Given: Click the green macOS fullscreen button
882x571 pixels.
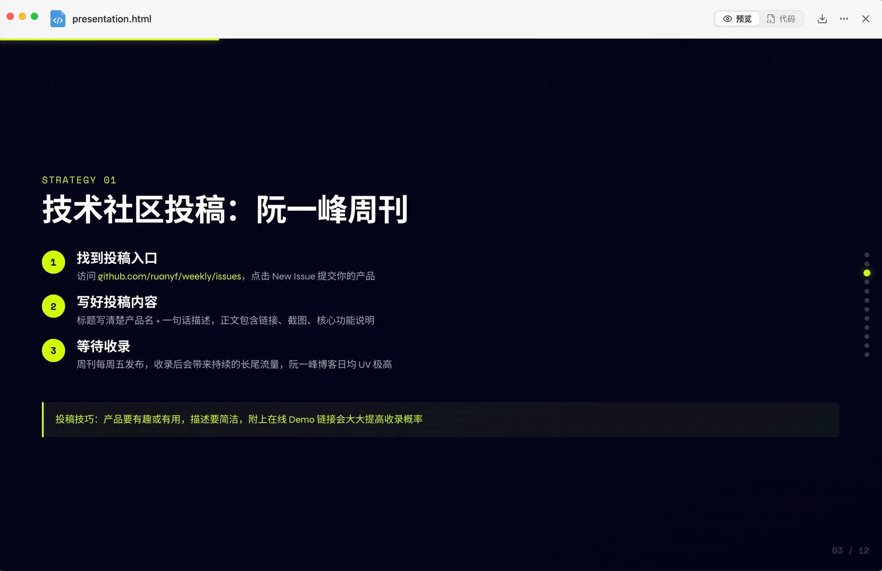Looking at the screenshot, I should [x=35, y=17].
